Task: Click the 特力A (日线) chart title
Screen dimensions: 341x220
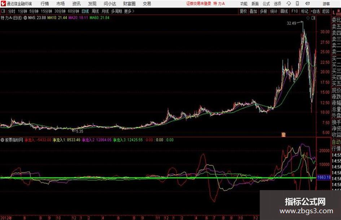Action: click(x=11, y=18)
